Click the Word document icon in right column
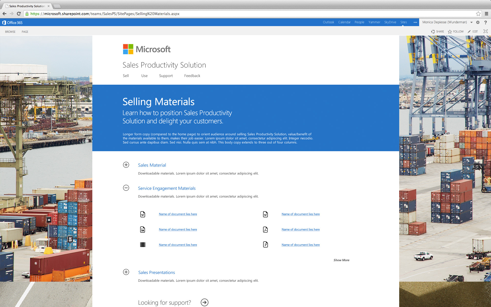491x307 pixels. [265, 214]
